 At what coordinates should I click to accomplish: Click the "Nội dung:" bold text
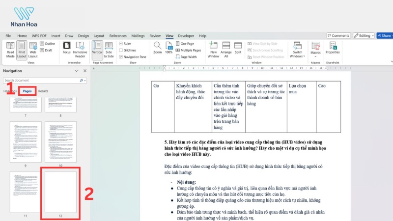pos(186,182)
